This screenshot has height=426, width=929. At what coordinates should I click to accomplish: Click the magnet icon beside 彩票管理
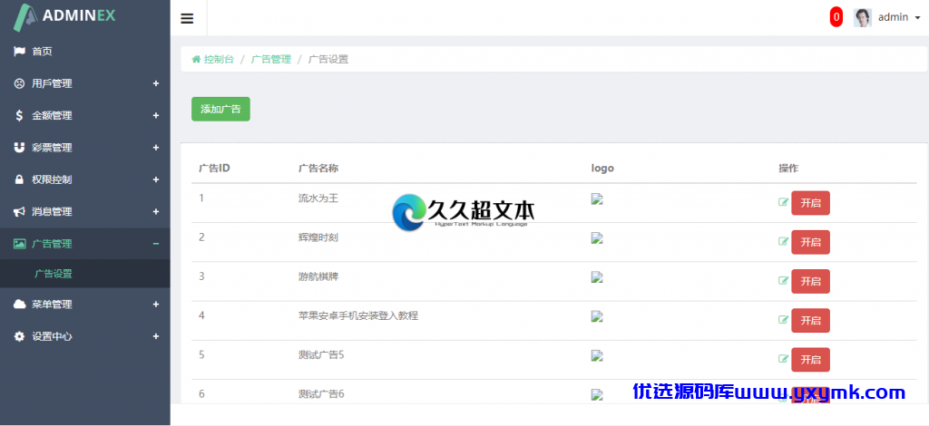click(19, 148)
